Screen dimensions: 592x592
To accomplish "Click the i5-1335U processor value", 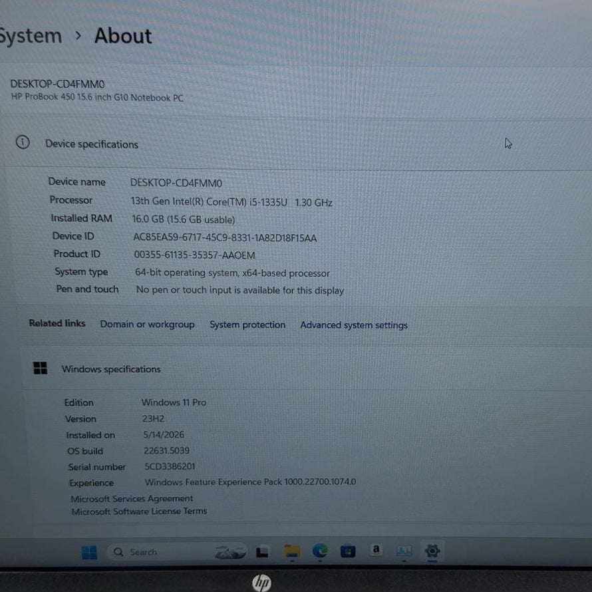I will 231,202.
